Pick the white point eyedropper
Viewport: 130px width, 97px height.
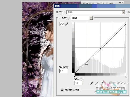tap(102, 83)
